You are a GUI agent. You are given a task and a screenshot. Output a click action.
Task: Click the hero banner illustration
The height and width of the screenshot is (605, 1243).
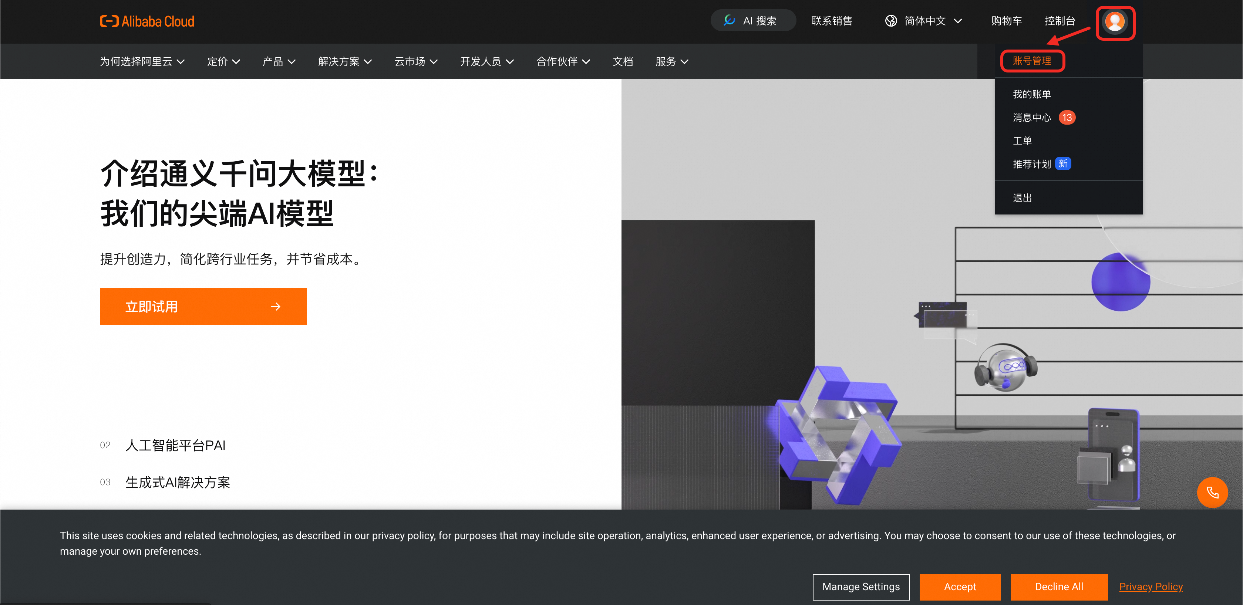(x=932, y=294)
